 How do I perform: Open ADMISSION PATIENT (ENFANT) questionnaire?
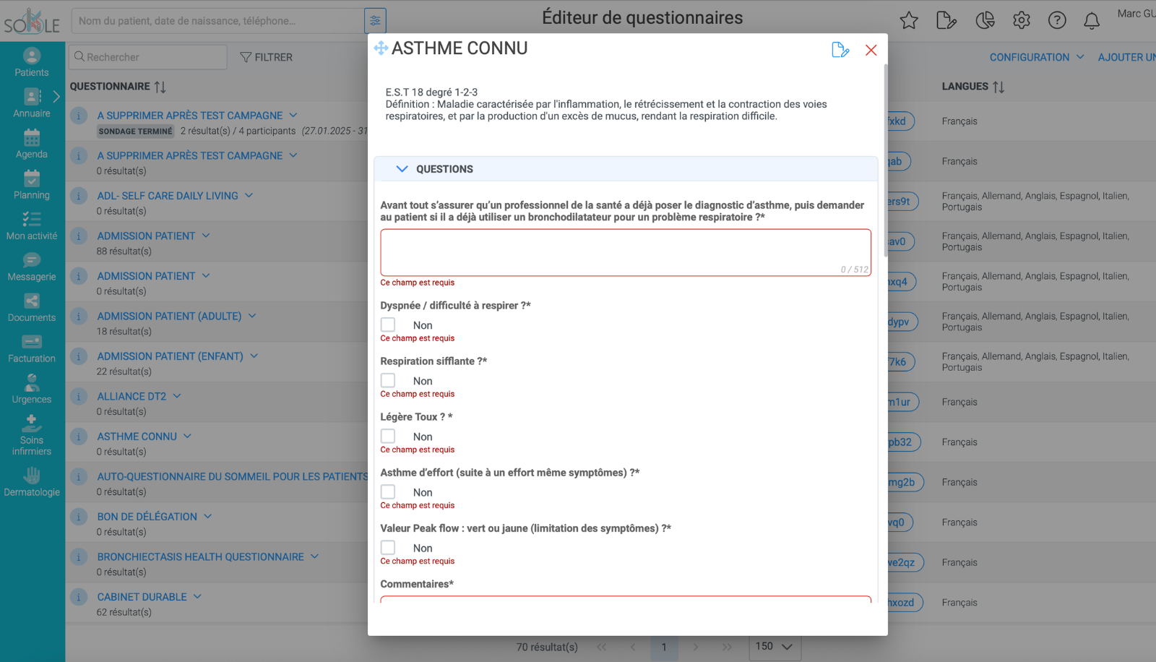tap(170, 356)
